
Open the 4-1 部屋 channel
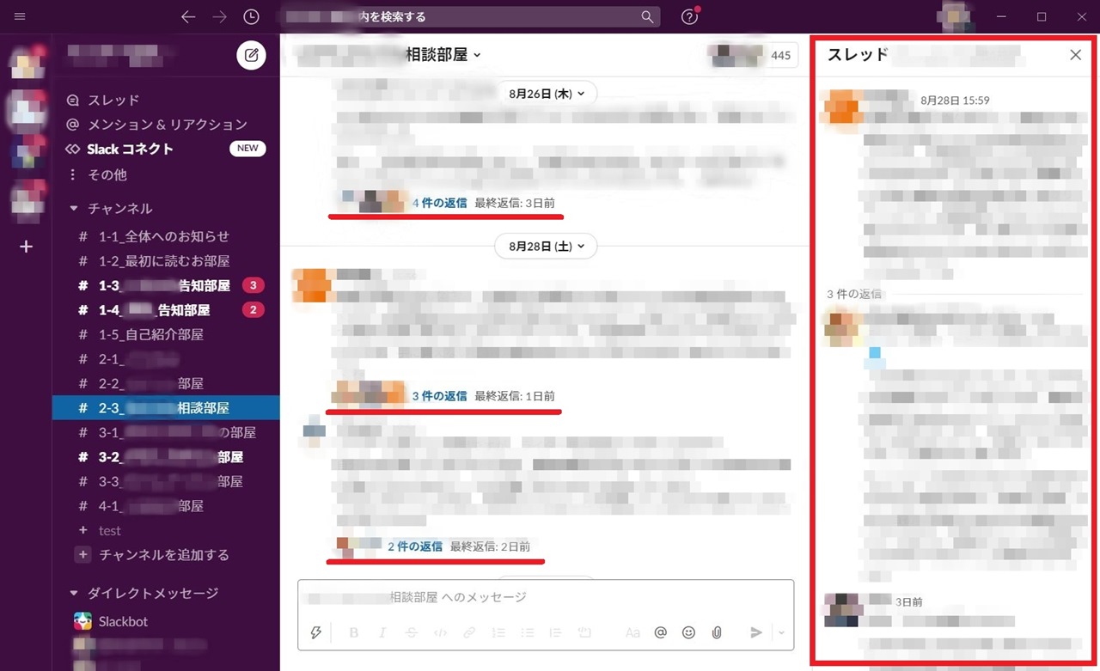(166, 506)
